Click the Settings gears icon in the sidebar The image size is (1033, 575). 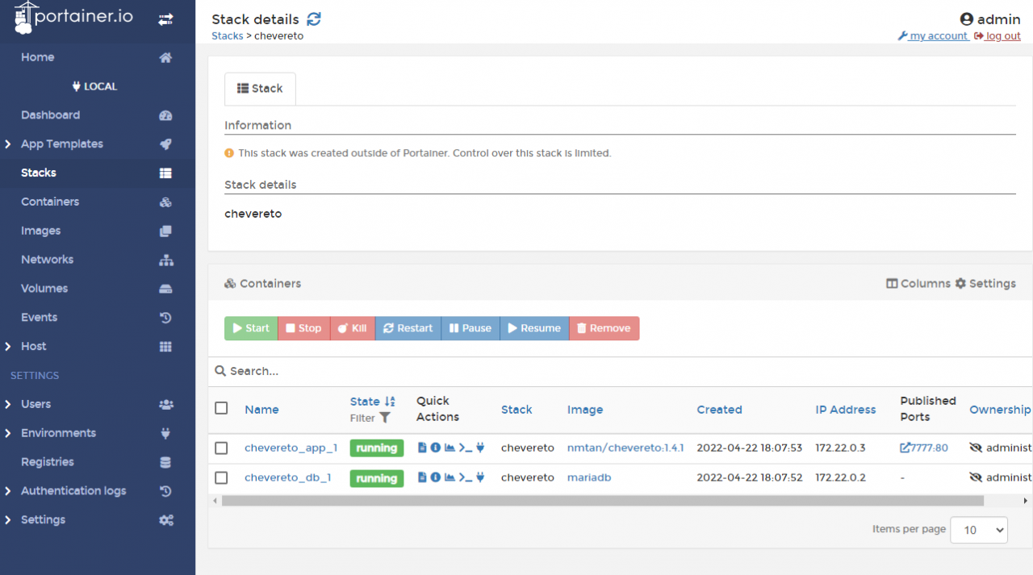pyautogui.click(x=165, y=520)
